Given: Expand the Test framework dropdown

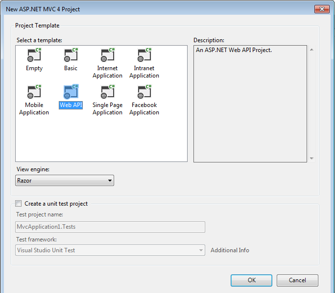Looking at the screenshot, I should tap(110, 250).
